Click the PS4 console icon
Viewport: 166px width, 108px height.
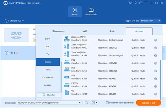pos(67,62)
